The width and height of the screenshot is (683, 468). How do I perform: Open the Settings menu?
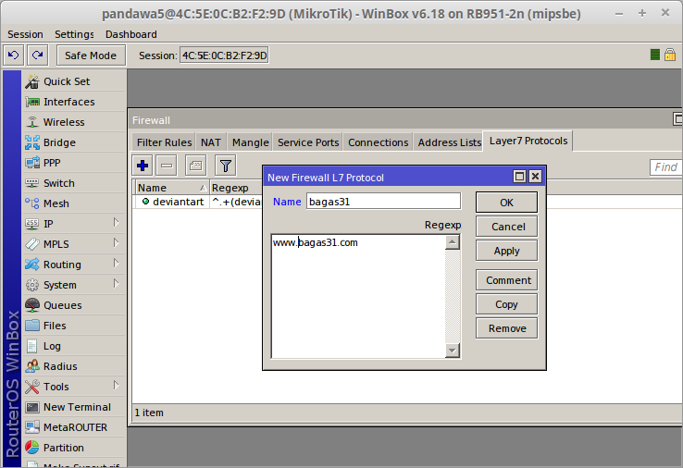pos(74,34)
